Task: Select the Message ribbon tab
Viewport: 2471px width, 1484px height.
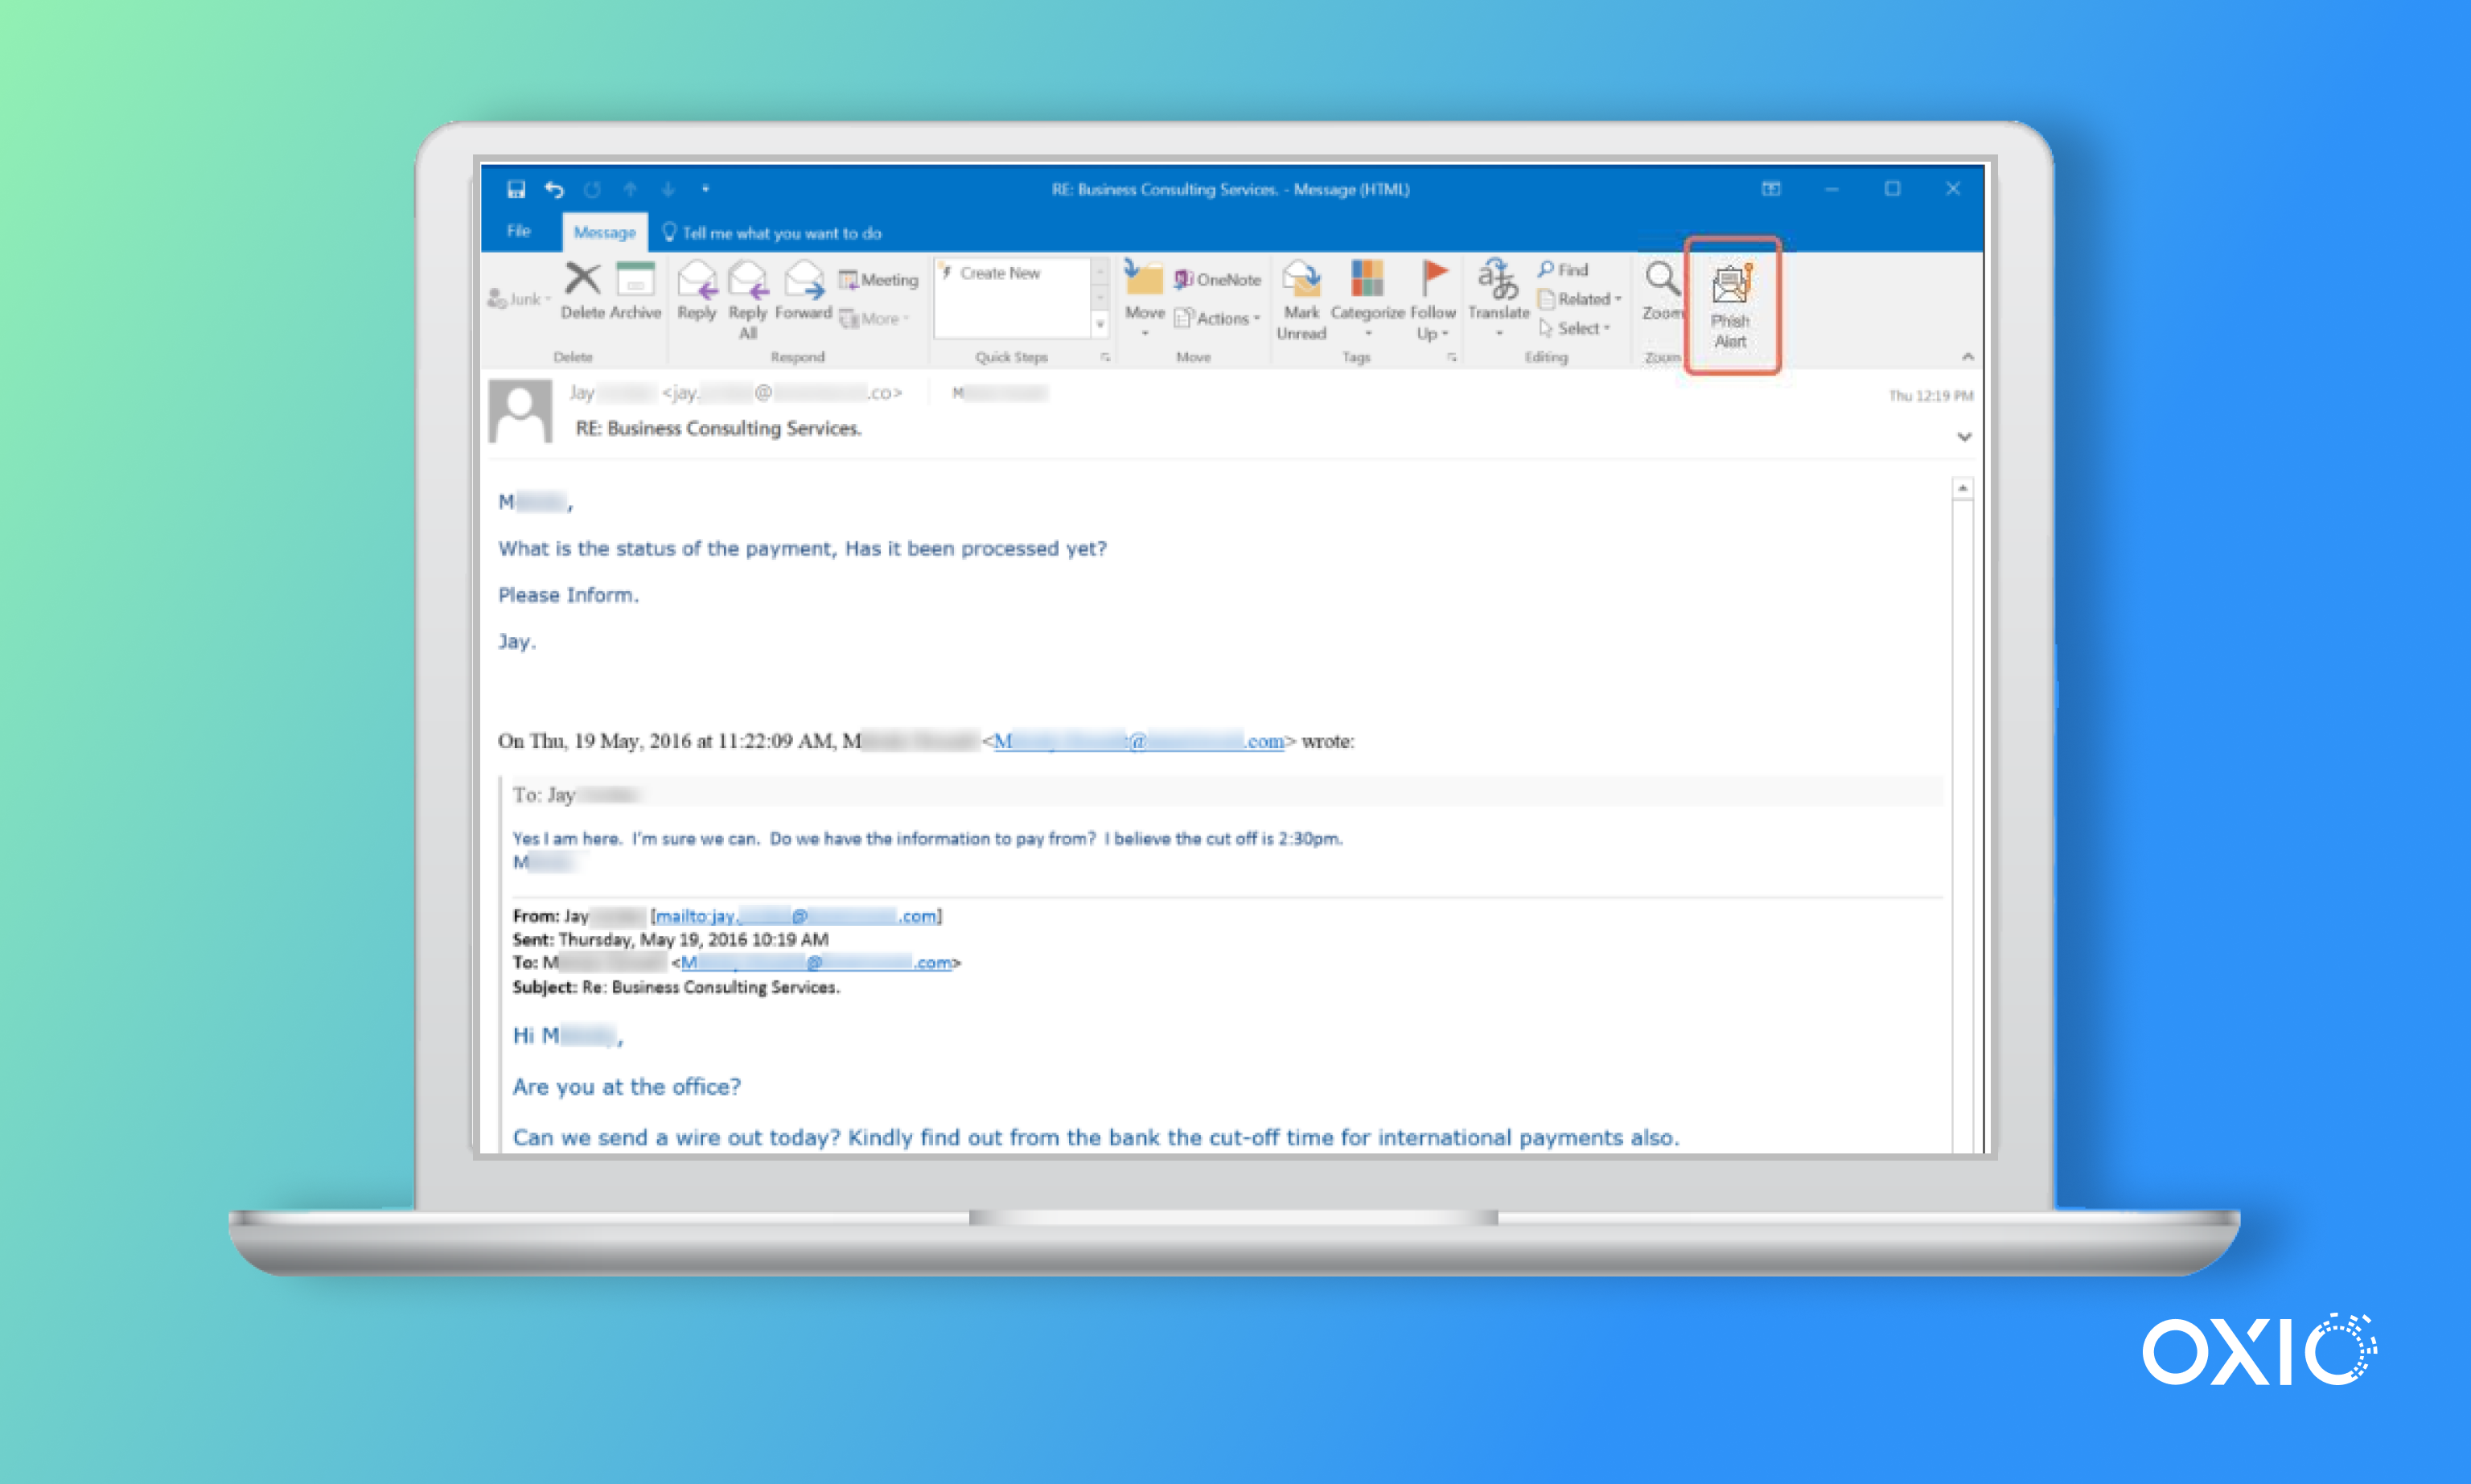Action: 604,233
